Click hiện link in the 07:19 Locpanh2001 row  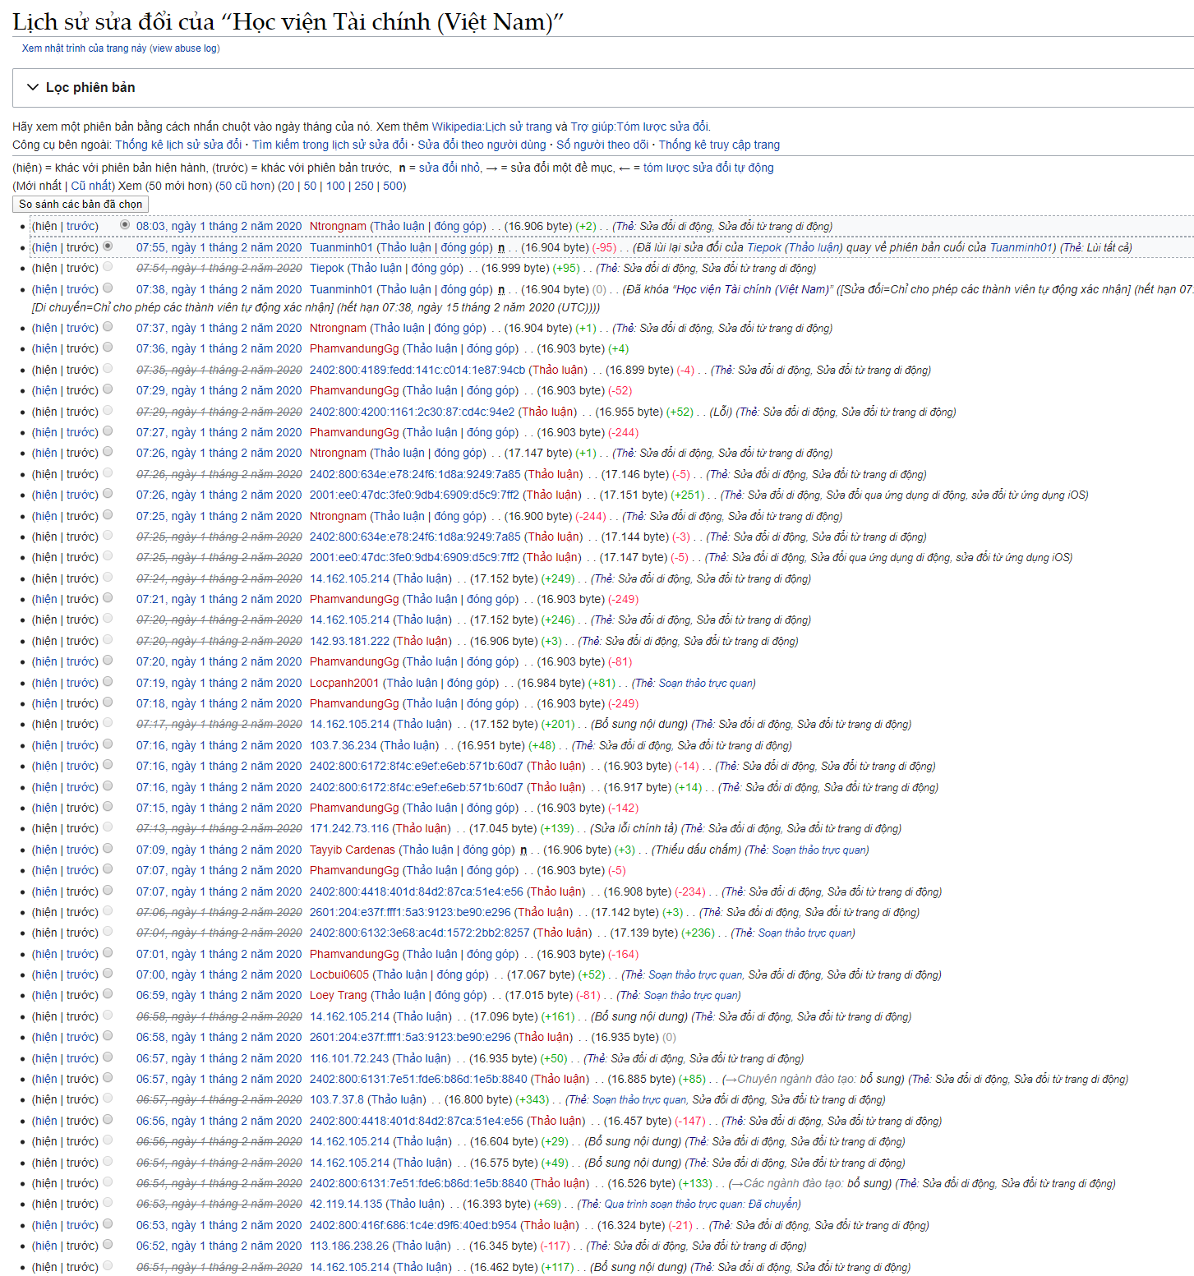[44, 683]
